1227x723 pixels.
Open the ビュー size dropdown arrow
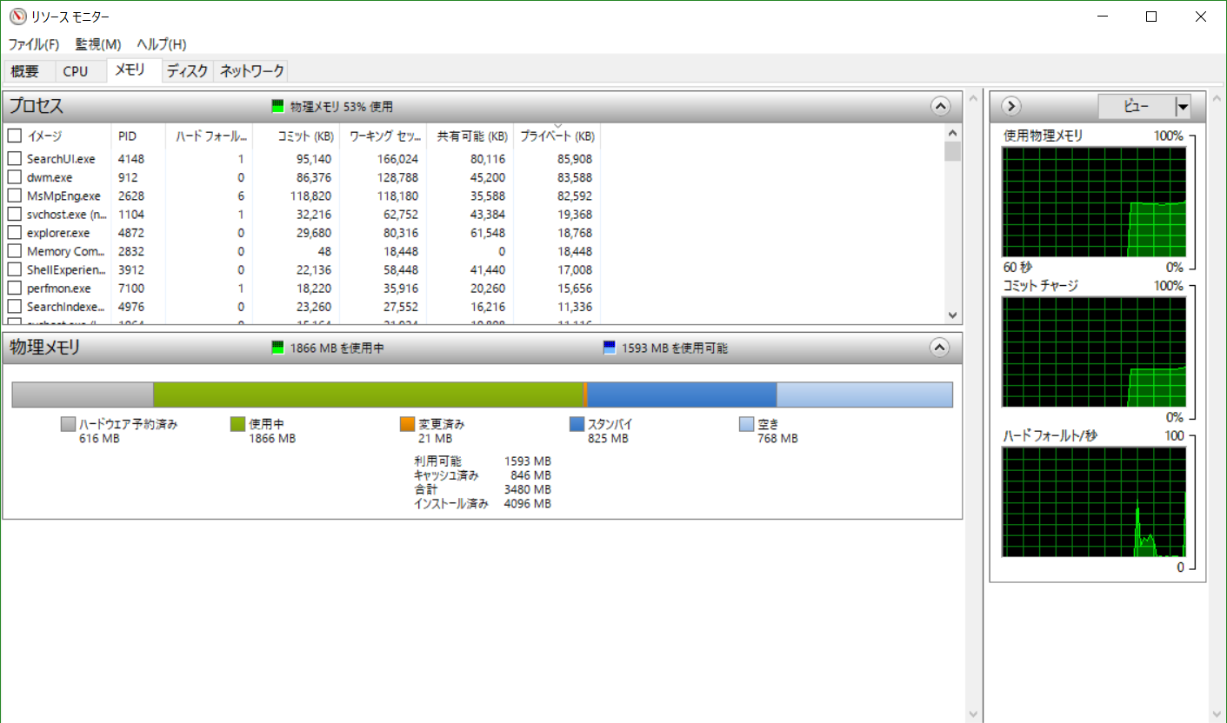click(x=1182, y=107)
